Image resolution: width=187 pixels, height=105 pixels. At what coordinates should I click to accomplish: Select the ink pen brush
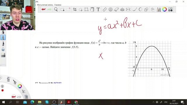[x=3, y=43]
